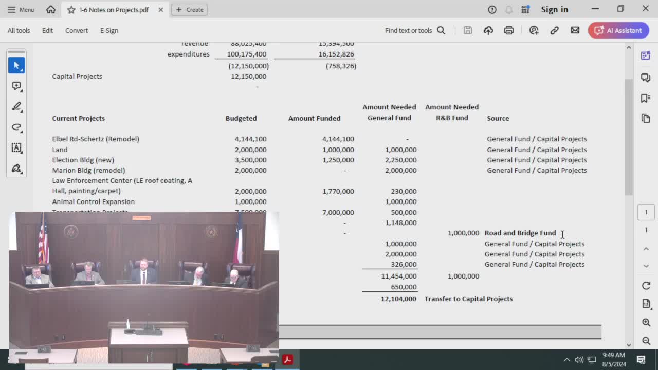Screen dimensions: 658x370
Task: Open the Convert menu
Action: click(x=76, y=30)
